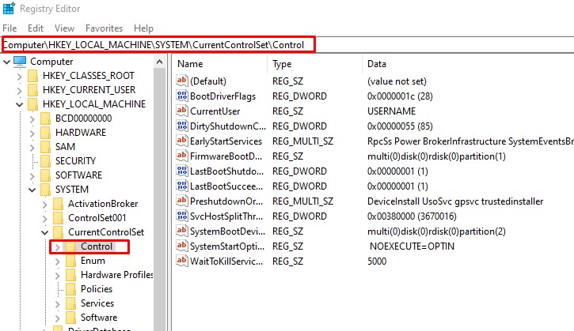Select the Policies key label
574x331 pixels.
coord(97,289)
